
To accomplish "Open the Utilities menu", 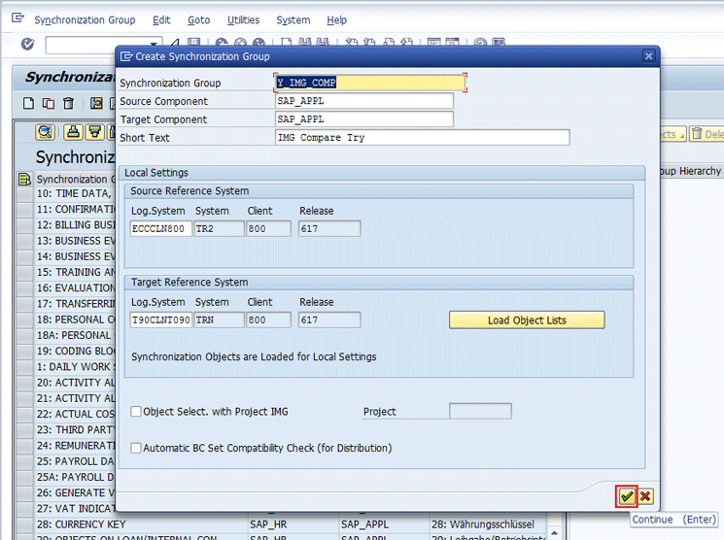I will pos(243,19).
